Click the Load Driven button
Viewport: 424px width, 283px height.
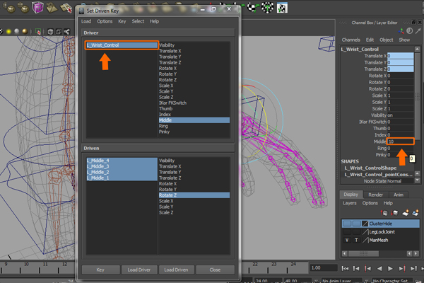pos(176,270)
